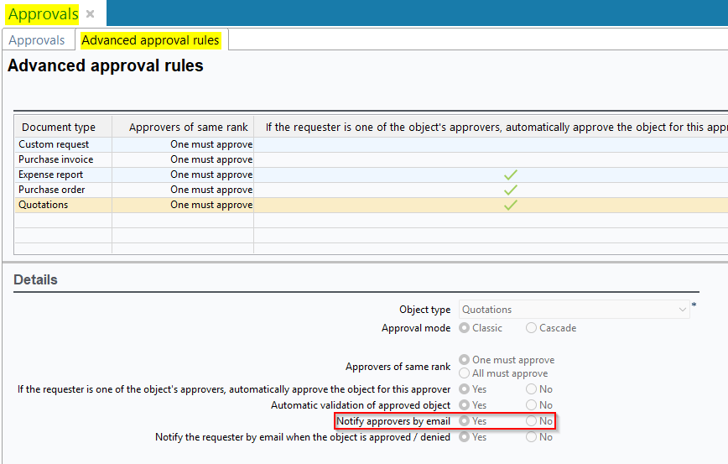Click Approvers of same rank column header

point(188,127)
